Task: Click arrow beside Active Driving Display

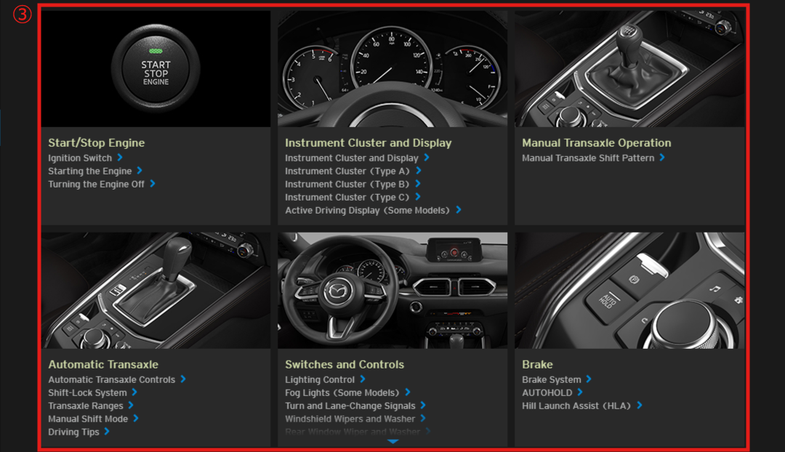Action: pos(458,210)
